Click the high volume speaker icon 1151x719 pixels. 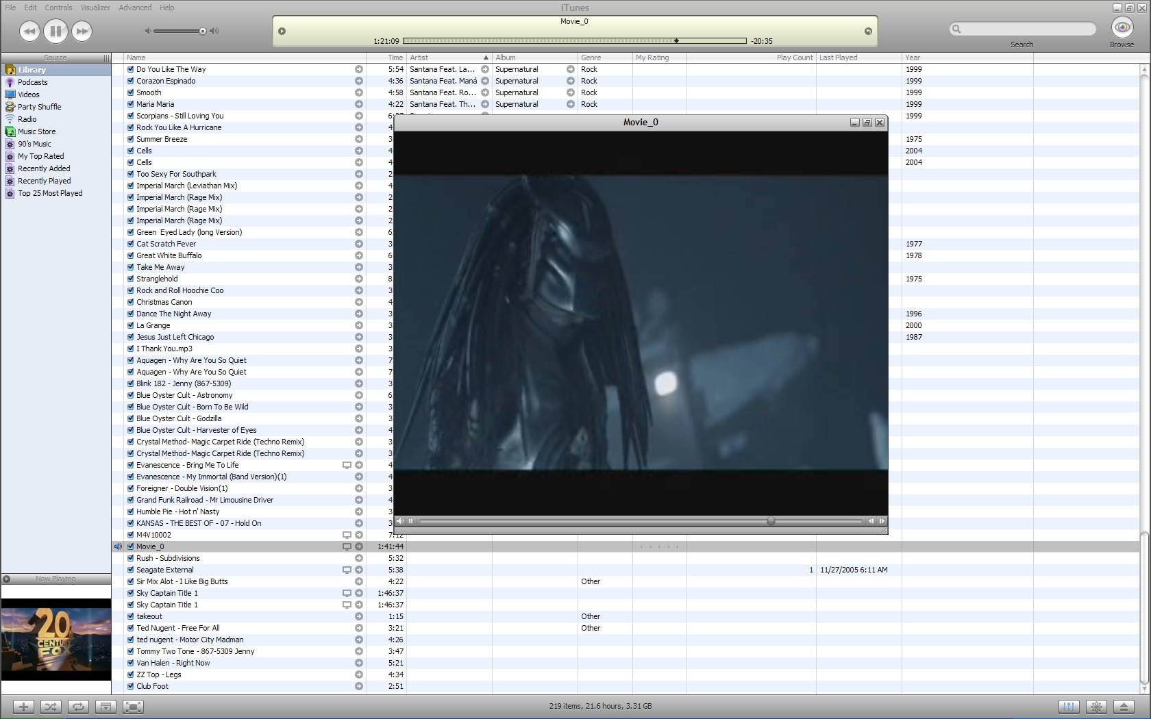[214, 31]
